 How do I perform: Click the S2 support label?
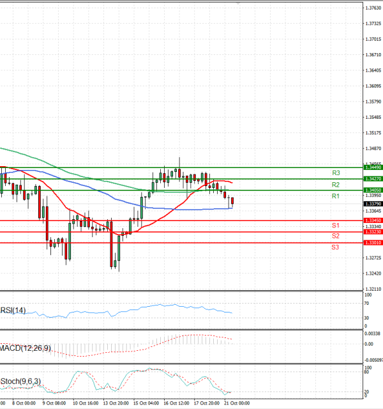335,236
